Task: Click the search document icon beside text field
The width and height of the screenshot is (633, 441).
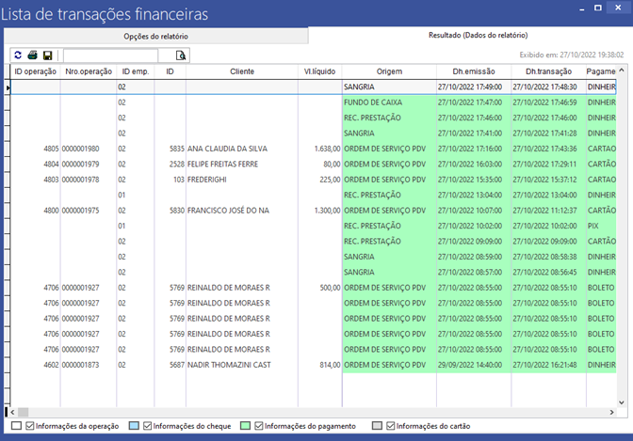Action: pos(181,55)
